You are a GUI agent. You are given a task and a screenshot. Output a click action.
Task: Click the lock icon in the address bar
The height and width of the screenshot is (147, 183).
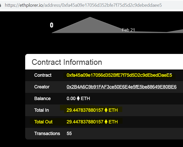pyautogui.click(x=0, y=5)
